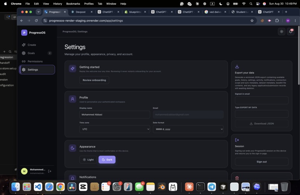Click the Session sign-out icon
This screenshot has height=195, width=300.
[x=237, y=140]
